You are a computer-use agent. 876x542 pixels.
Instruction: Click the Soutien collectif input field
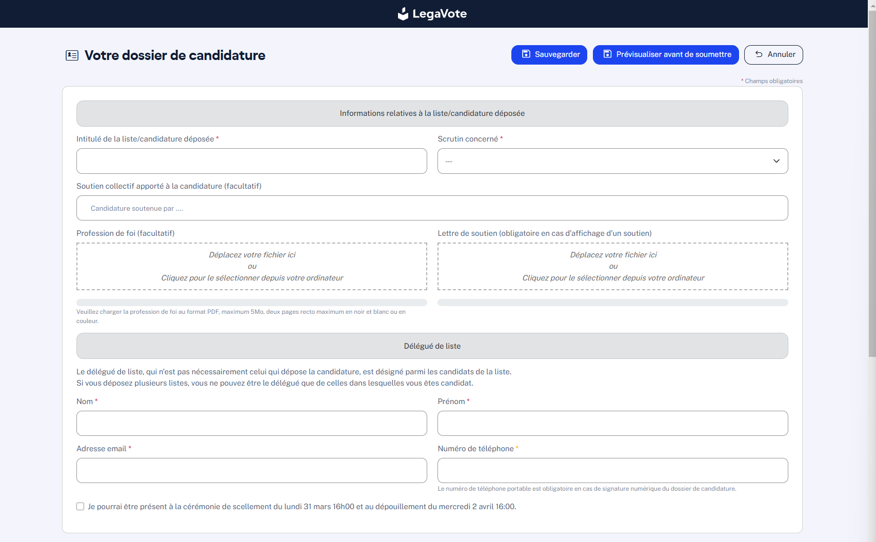click(432, 208)
